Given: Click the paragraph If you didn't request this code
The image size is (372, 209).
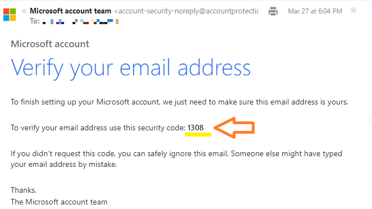Looking at the screenshot, I should 176,159.
